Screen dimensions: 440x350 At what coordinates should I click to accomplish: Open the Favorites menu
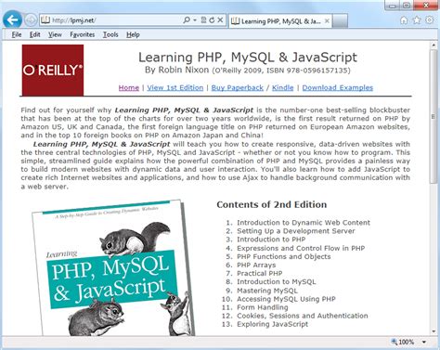[82, 34]
